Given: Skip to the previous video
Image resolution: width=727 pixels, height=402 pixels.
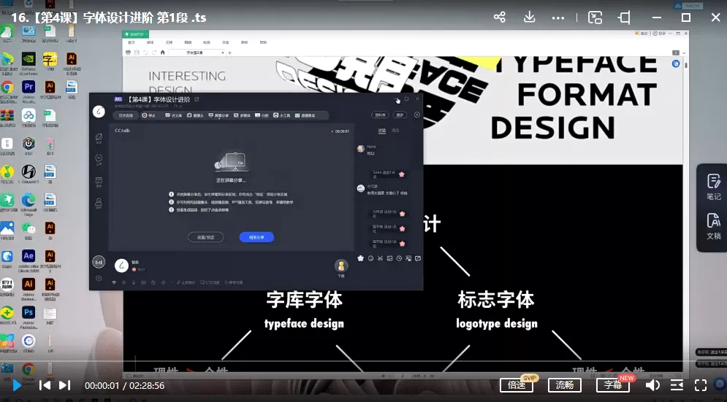Looking at the screenshot, I should 45,385.
